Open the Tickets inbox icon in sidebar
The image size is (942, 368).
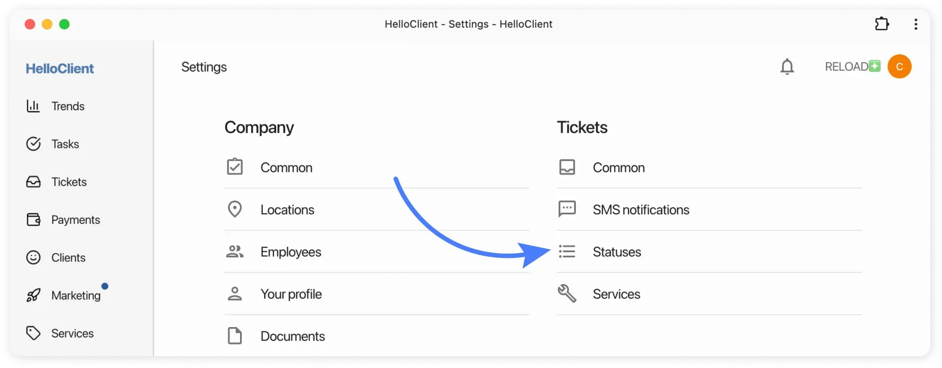(34, 181)
